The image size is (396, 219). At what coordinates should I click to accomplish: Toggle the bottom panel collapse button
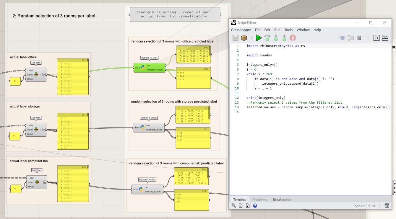(x=385, y=38)
